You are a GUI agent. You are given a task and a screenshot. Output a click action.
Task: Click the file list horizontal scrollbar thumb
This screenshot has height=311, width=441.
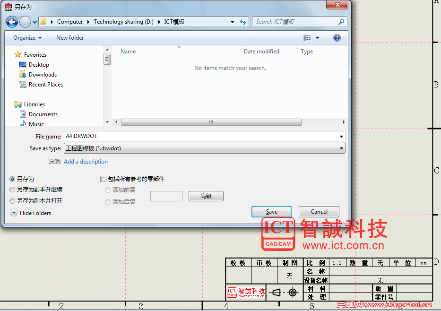point(211,122)
